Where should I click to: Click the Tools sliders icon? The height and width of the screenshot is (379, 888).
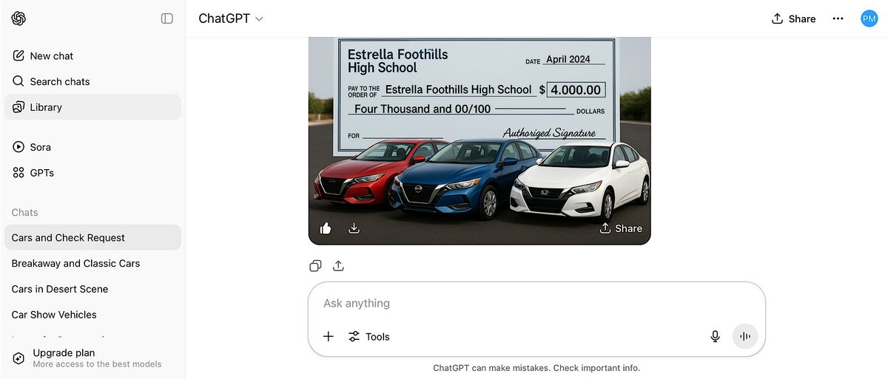(354, 336)
